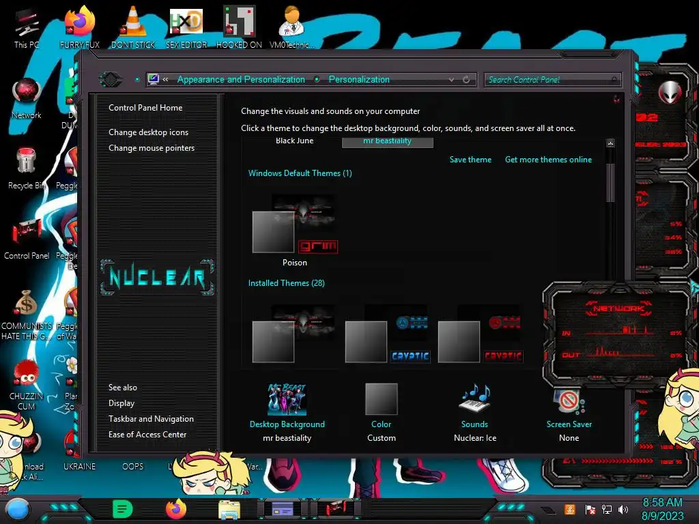The height and width of the screenshot is (524, 699).
Task: Click the clock showing 8:58 AM
Action: click(x=662, y=509)
